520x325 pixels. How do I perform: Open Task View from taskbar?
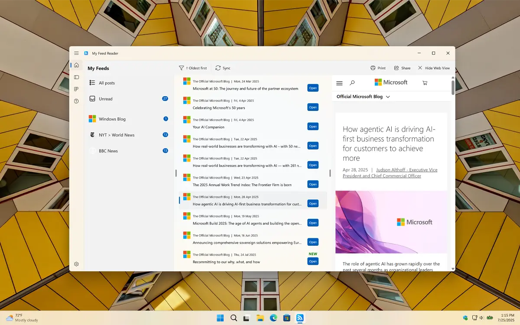tap(247, 318)
